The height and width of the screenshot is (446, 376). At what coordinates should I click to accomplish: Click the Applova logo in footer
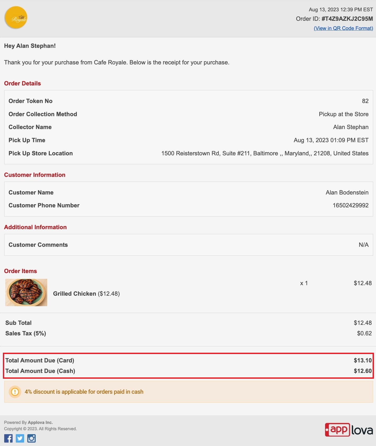[349, 430]
